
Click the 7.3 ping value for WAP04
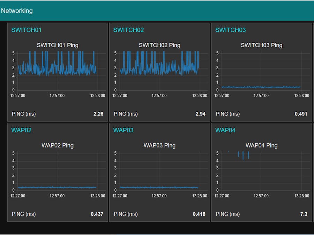tap(304, 214)
